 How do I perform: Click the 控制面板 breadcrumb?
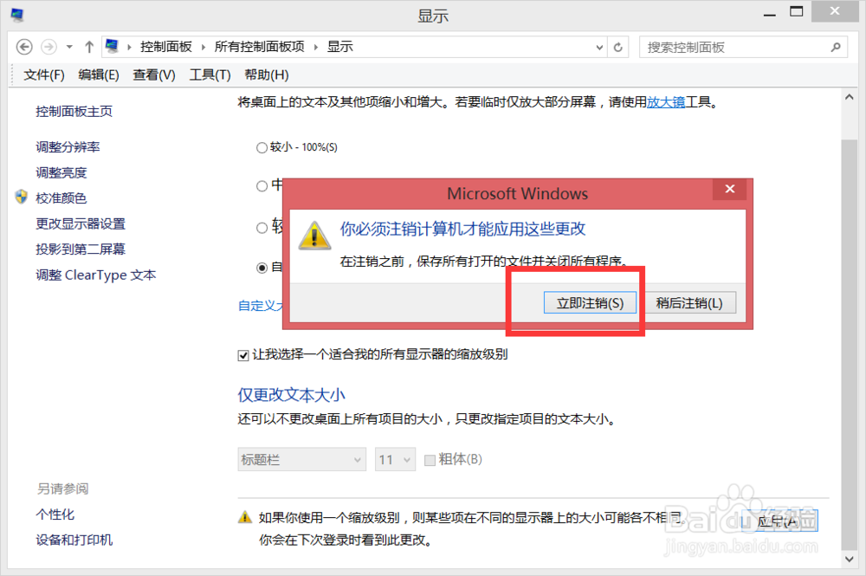click(166, 47)
